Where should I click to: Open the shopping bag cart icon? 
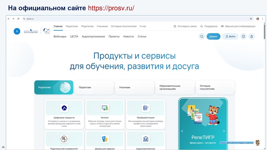[252, 36]
